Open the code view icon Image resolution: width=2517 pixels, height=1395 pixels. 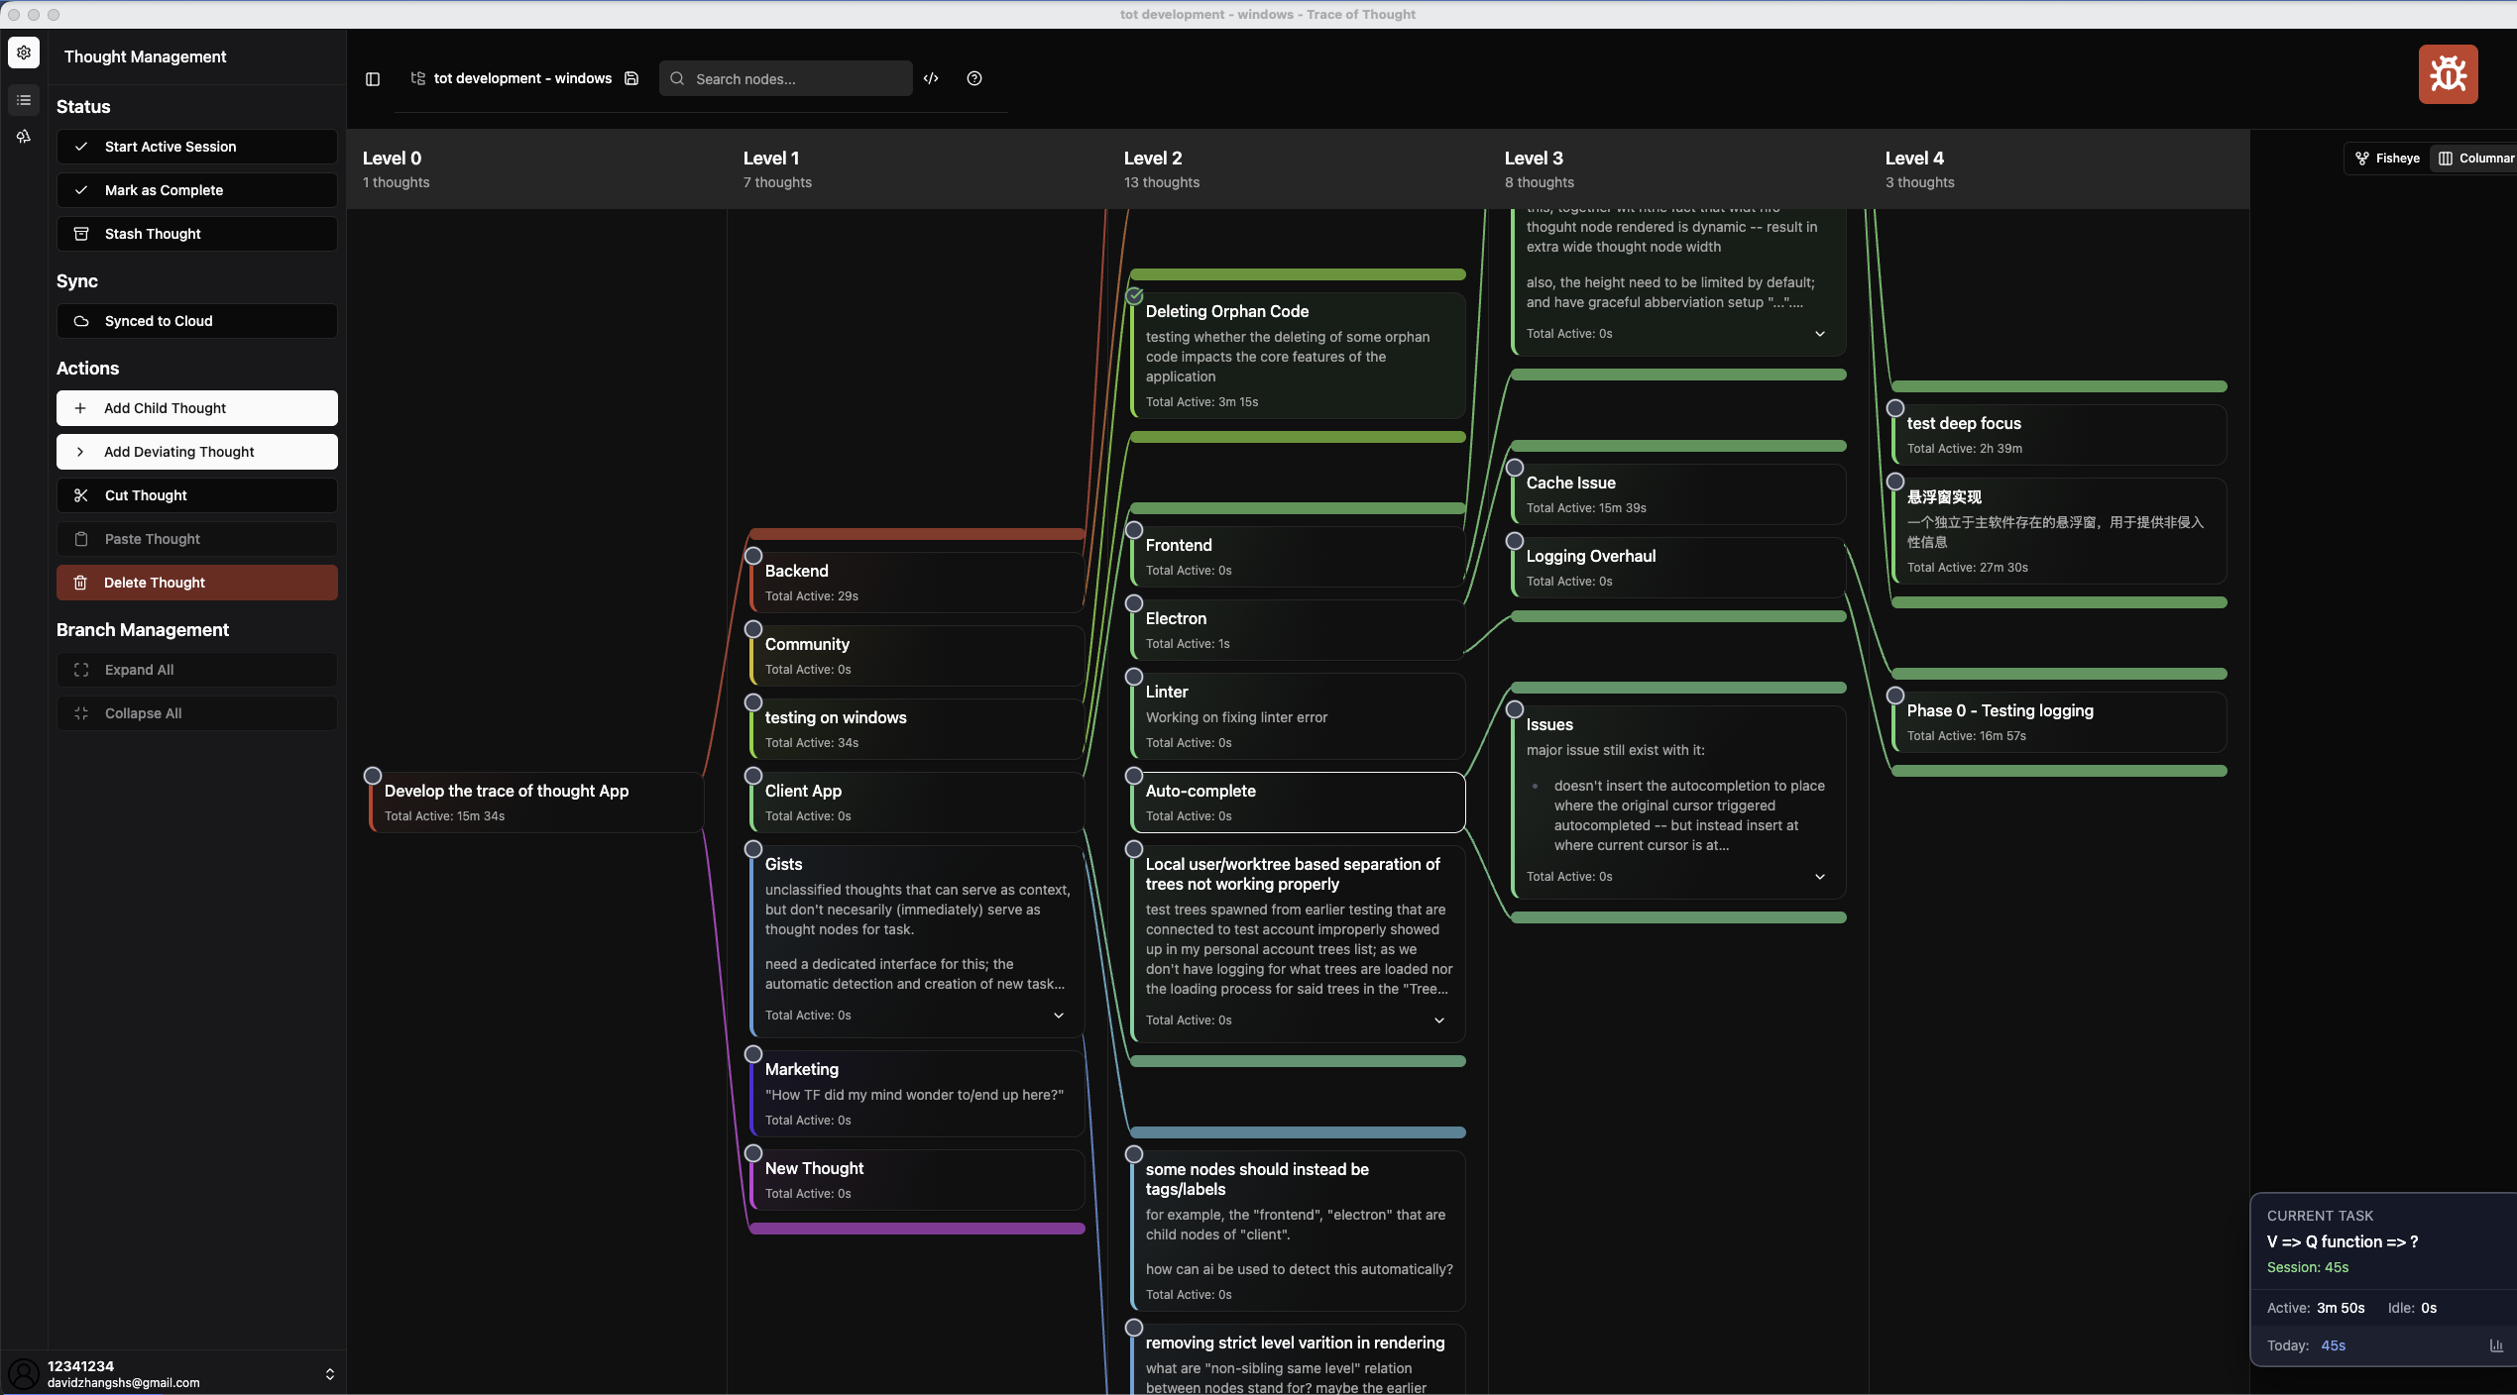click(931, 78)
